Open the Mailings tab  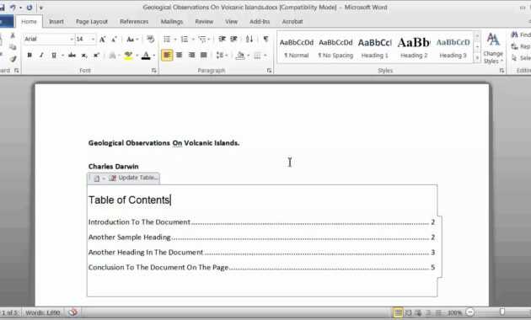[x=172, y=22]
